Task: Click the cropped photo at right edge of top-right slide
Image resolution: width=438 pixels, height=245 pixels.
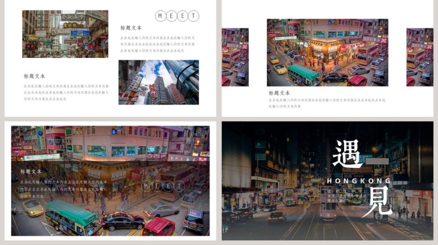Action: click(x=420, y=57)
